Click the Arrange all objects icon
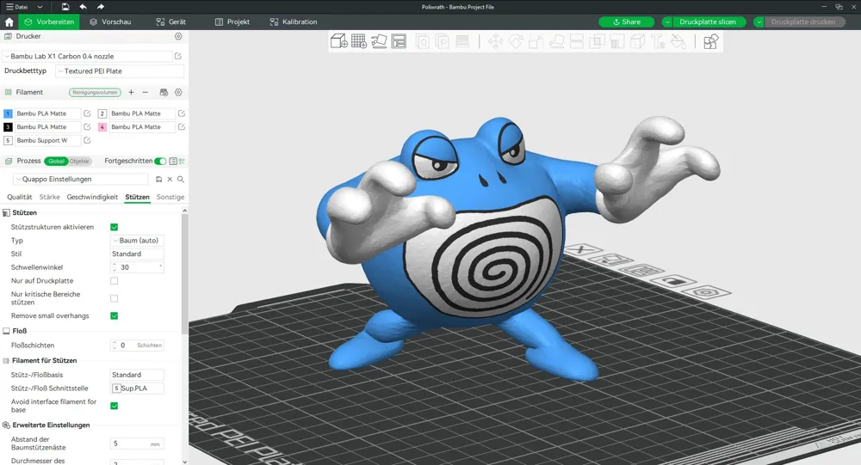Image resolution: width=861 pixels, height=465 pixels. click(x=399, y=41)
